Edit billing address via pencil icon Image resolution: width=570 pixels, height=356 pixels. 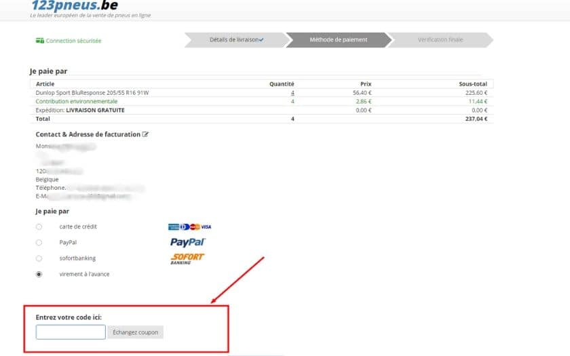[145, 134]
